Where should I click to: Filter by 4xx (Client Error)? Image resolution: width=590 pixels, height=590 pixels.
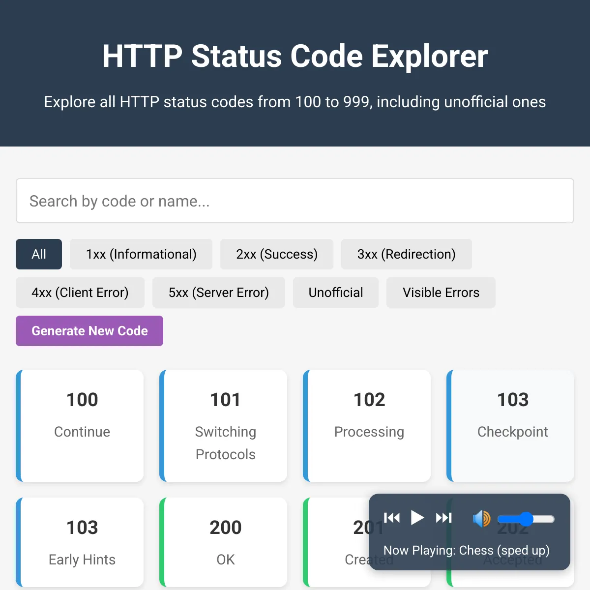pos(80,293)
